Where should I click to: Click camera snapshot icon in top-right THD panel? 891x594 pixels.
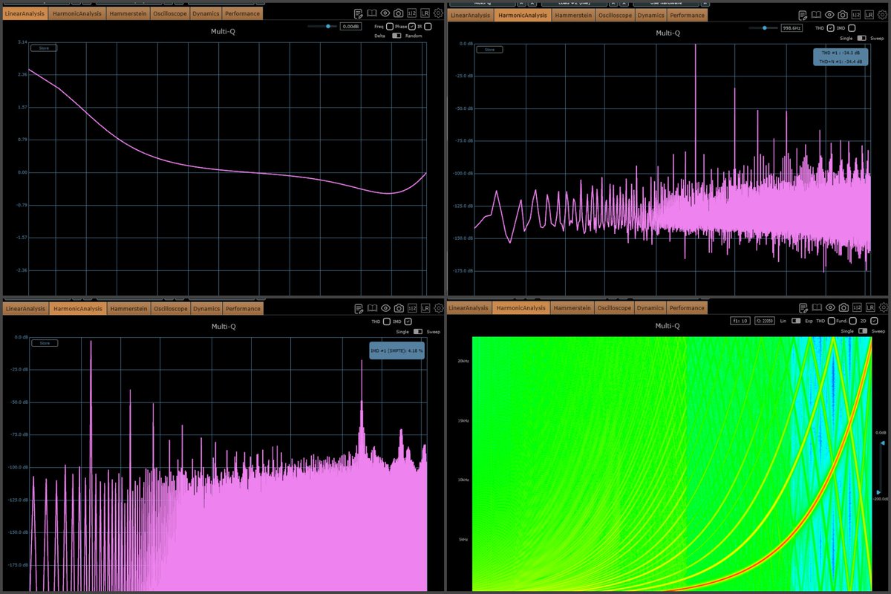point(843,14)
